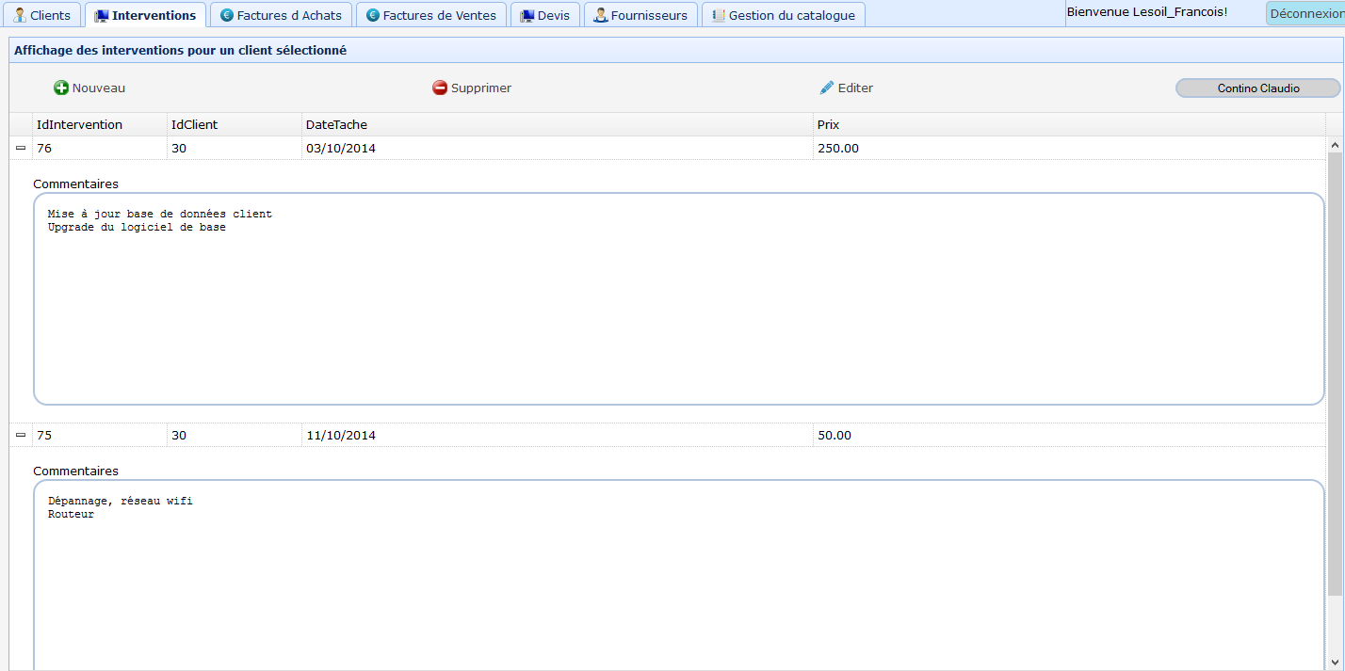The image size is (1345, 671).
Task: Switch to Factures de Ventes tab
Action: click(x=431, y=15)
